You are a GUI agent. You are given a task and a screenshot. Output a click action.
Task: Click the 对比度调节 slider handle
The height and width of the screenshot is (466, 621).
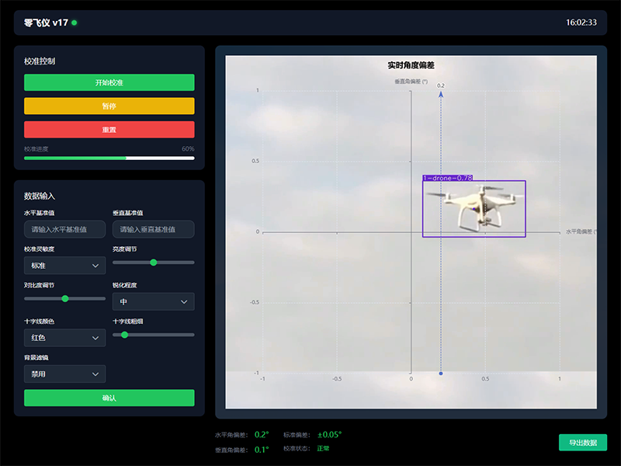coord(65,298)
